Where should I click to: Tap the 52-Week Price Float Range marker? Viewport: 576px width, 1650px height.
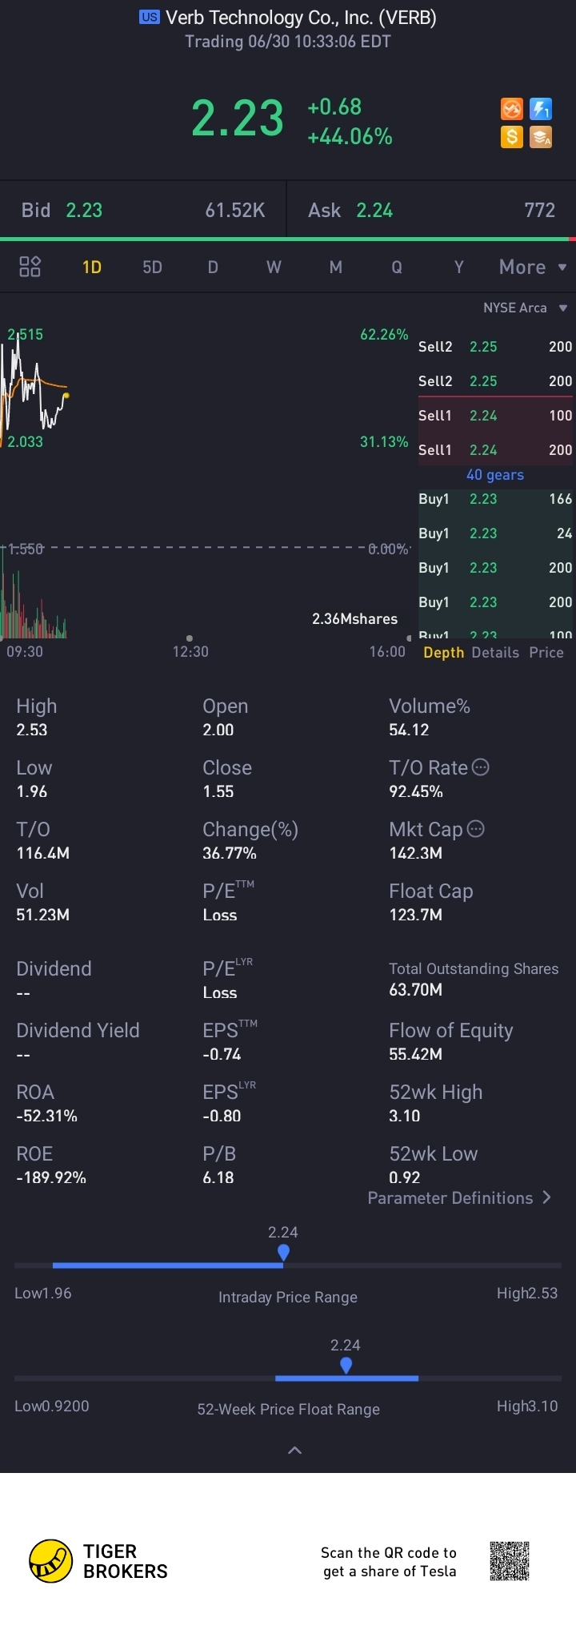346,1365
